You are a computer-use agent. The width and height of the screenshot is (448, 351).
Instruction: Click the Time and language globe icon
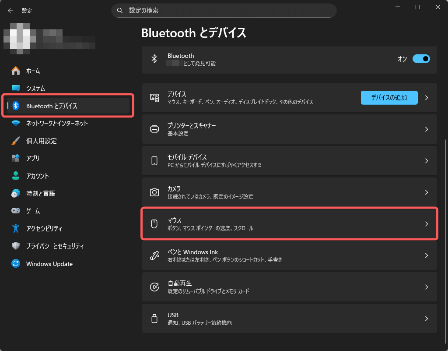point(16,193)
